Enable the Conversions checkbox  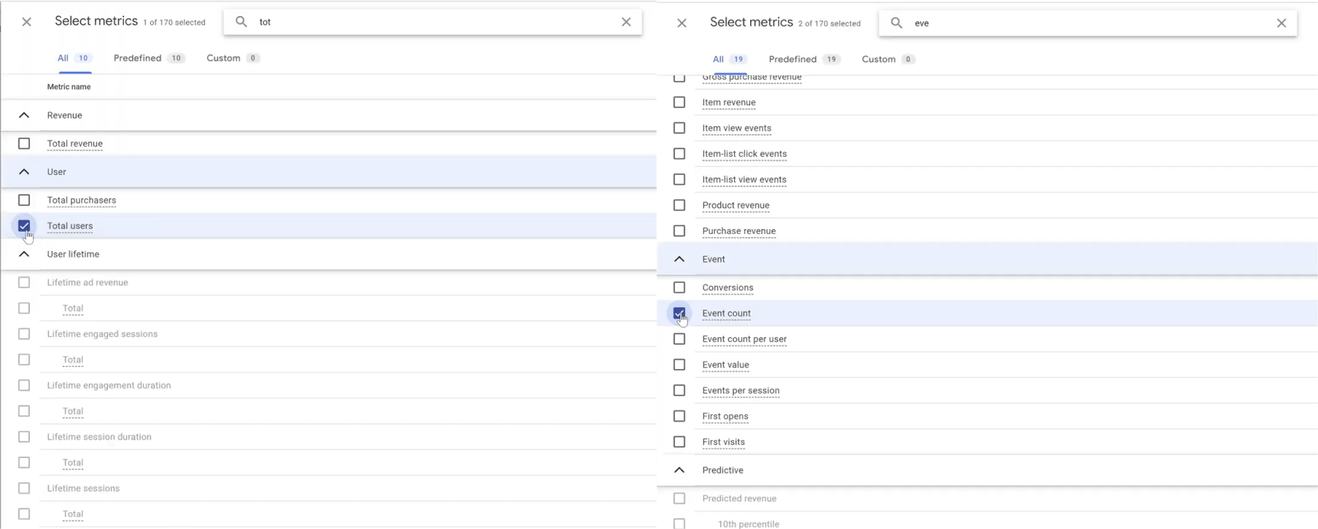(679, 287)
